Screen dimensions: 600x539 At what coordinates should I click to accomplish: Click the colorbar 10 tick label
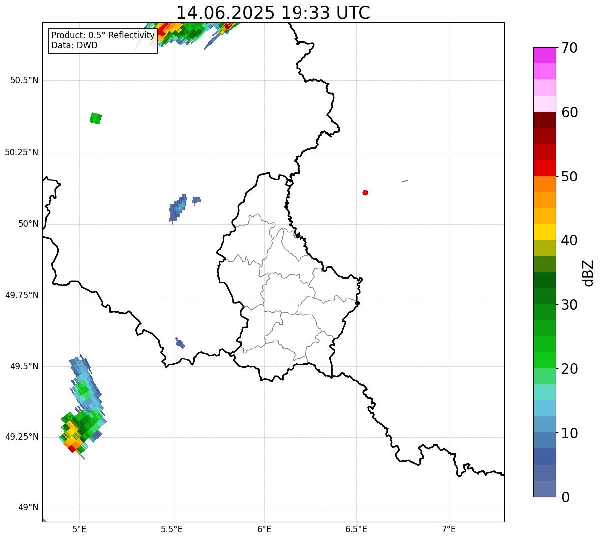pyautogui.click(x=569, y=433)
